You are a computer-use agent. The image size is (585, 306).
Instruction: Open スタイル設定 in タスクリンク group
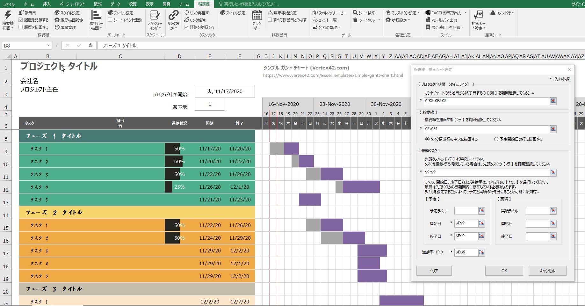[233, 13]
